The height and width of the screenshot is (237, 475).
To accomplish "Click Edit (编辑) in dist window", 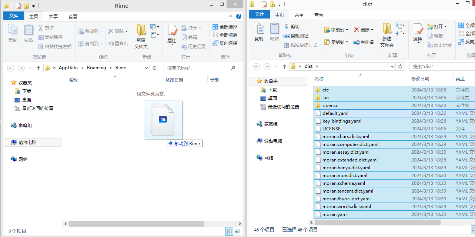I will pyautogui.click(x=435, y=36).
